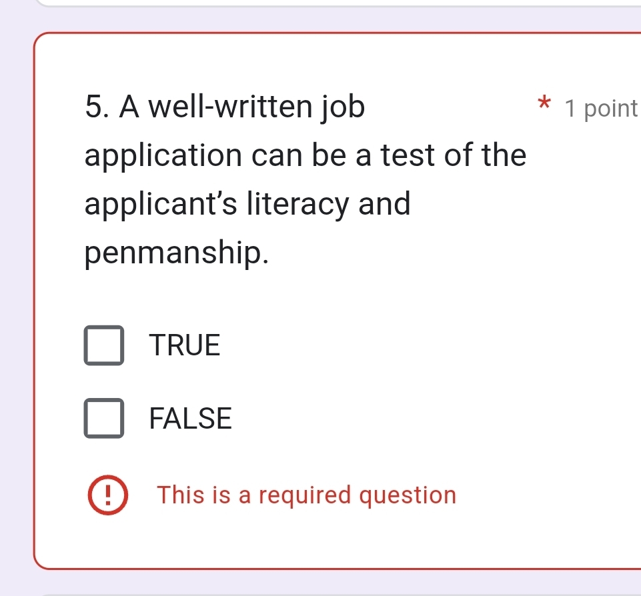
Task: Click 'This is a required question' message
Action: click(307, 495)
